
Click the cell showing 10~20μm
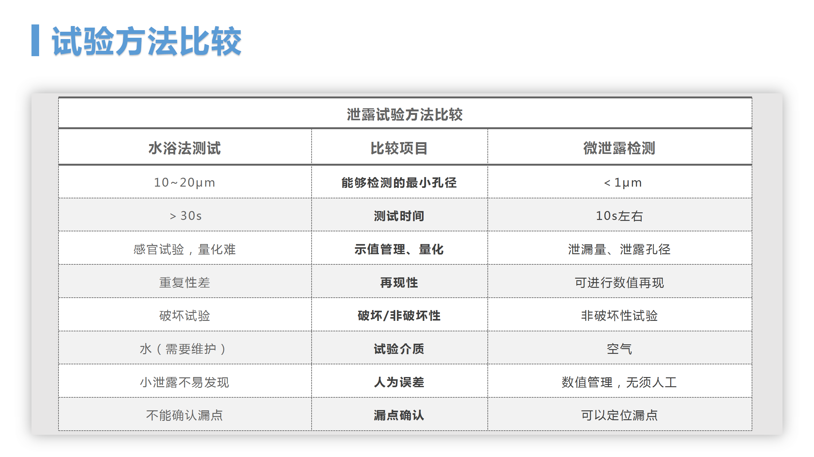pyautogui.click(x=186, y=182)
